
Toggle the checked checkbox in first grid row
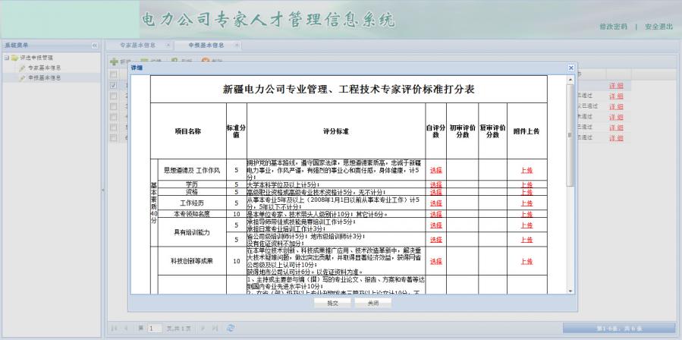(113, 86)
